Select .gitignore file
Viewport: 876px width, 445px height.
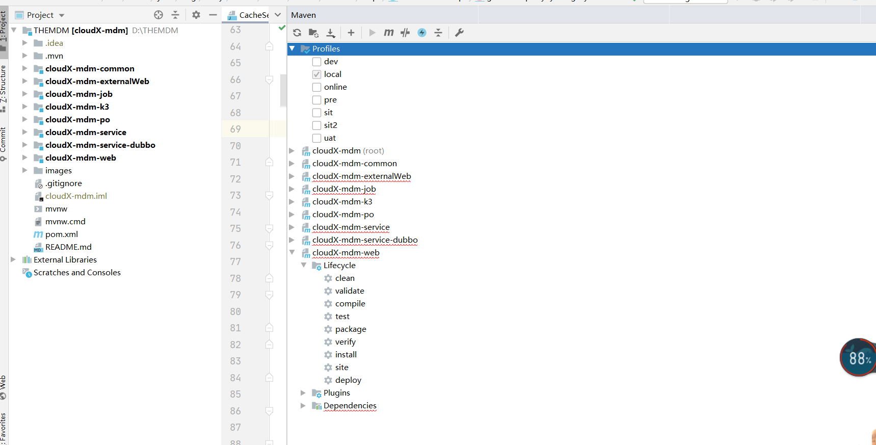point(64,184)
